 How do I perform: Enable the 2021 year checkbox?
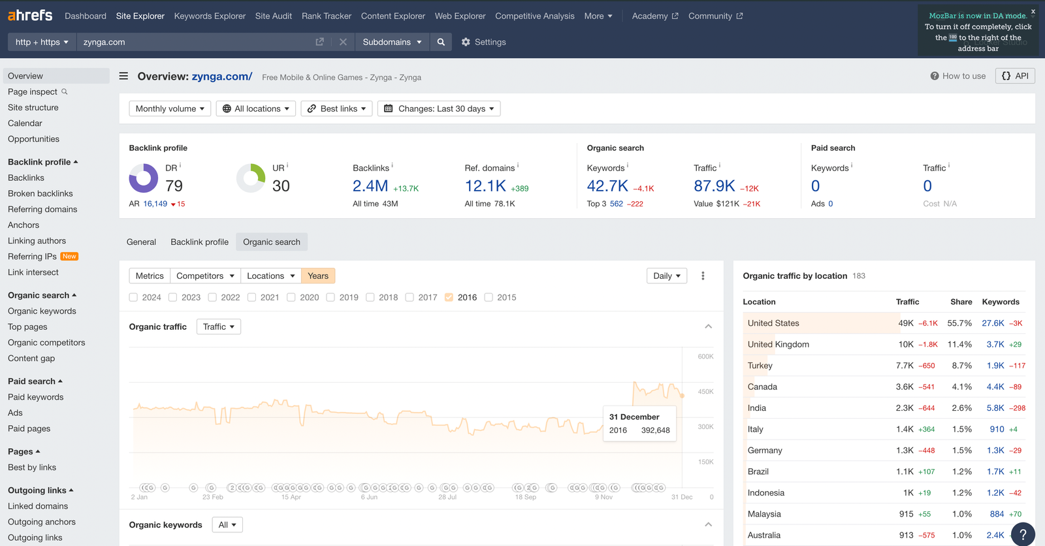tap(251, 297)
